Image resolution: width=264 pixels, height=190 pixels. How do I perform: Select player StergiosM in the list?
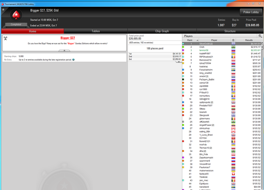(x=222, y=115)
